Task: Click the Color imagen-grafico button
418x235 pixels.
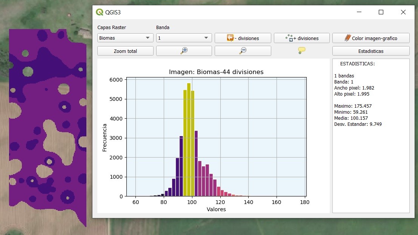Action: coord(371,38)
